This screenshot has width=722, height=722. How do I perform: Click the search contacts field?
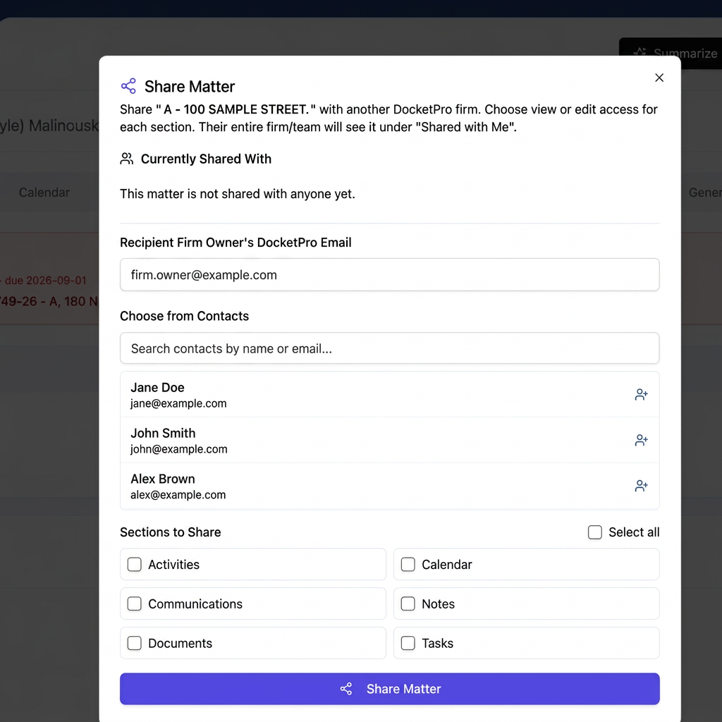pyautogui.click(x=389, y=348)
